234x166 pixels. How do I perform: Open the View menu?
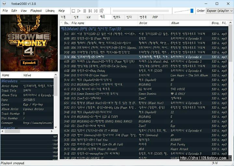[24, 11]
